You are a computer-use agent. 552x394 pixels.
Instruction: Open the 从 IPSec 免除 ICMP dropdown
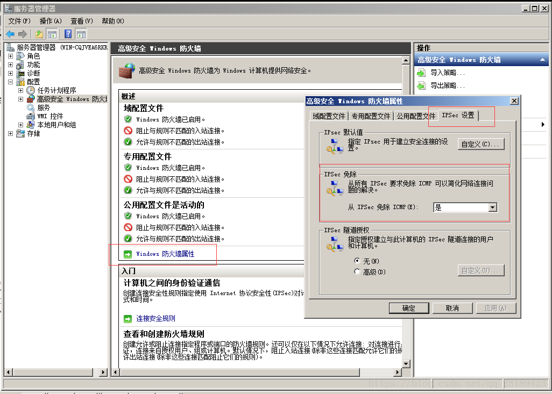point(493,207)
